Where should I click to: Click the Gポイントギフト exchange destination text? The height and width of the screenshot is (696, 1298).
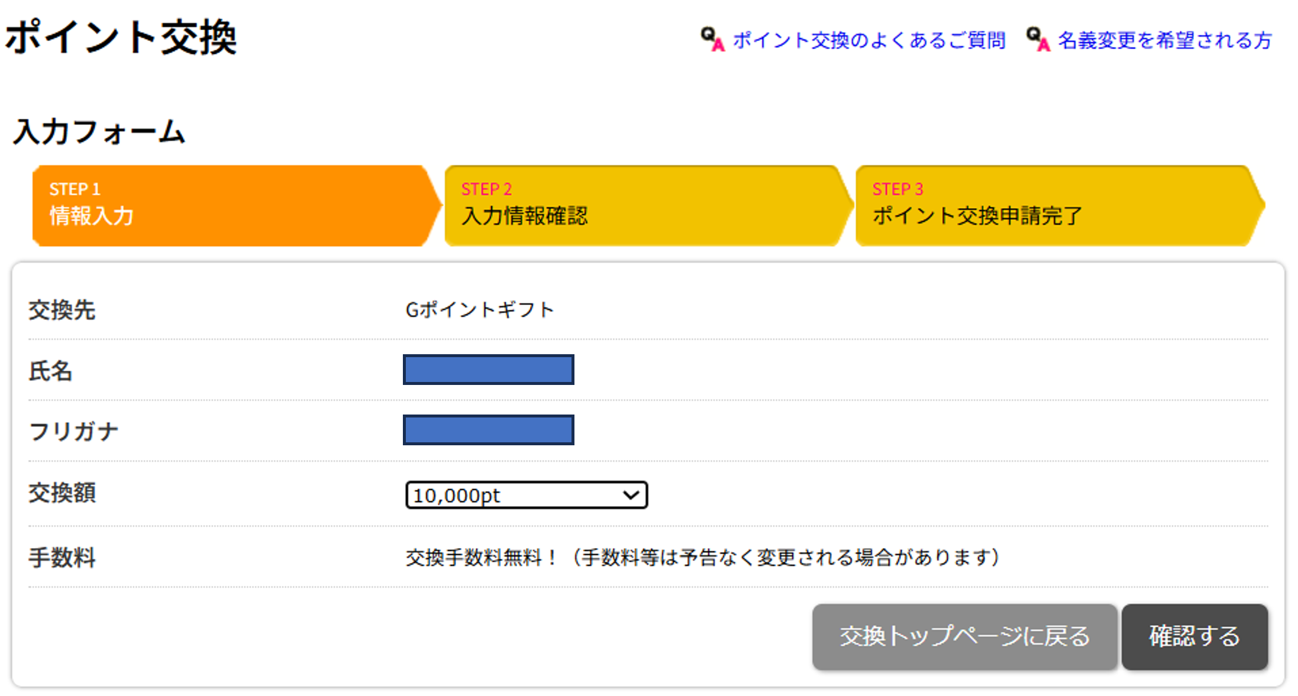click(479, 310)
